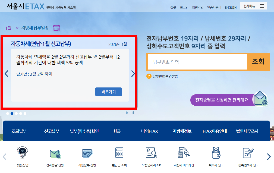Viewport: 274px width, 173px height.
Task: Click the 바로가기 button
Action: pos(109,92)
